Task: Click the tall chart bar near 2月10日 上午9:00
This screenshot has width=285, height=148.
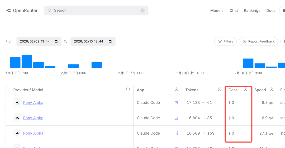Action: click(x=248, y=63)
